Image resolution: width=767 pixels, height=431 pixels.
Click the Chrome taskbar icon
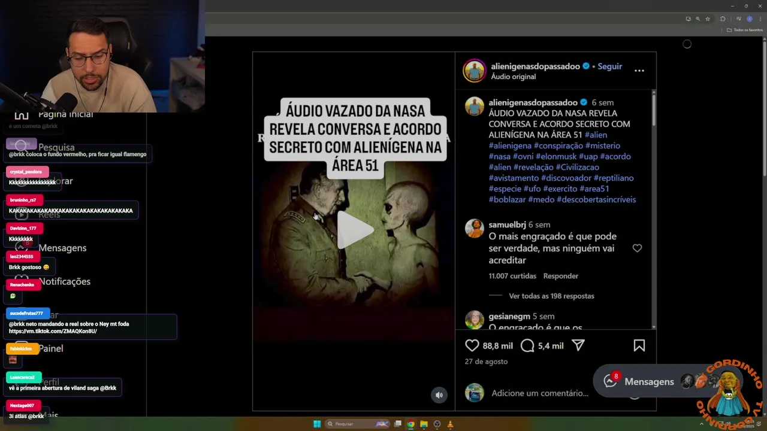click(410, 424)
